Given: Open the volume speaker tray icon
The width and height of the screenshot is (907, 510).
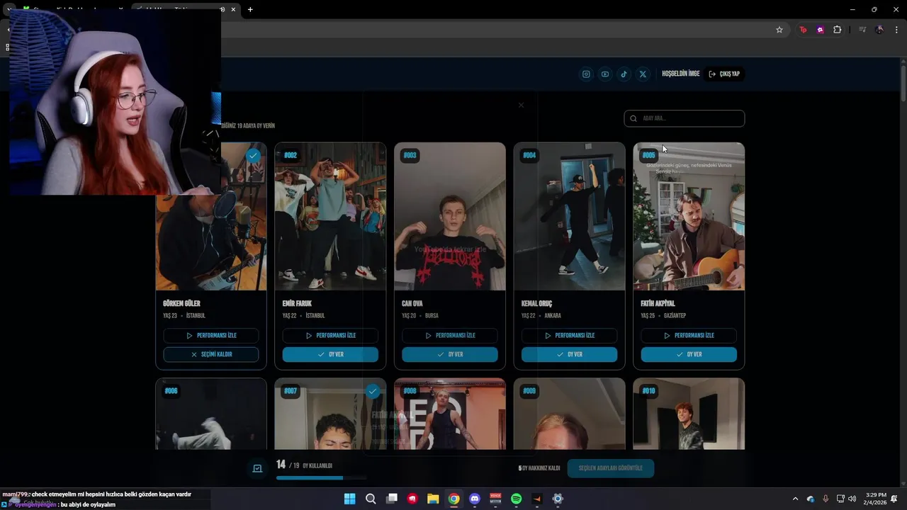Looking at the screenshot, I should 852,499.
